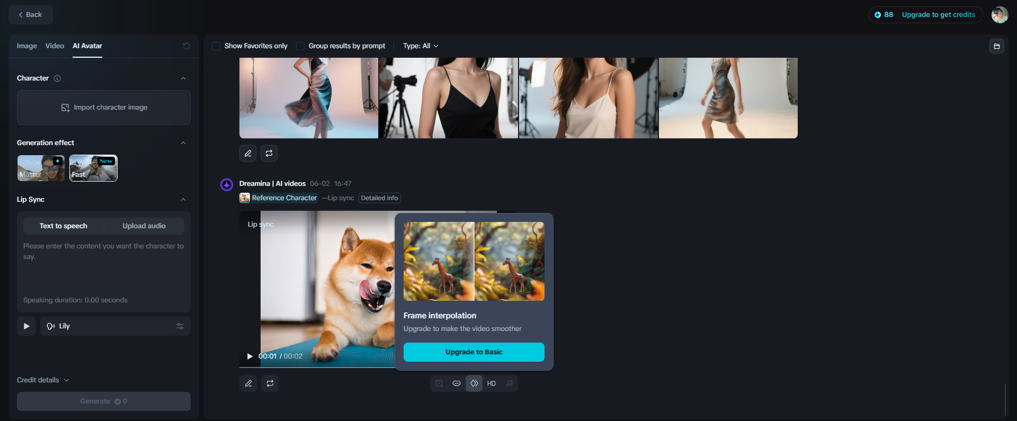
Task: Click Upgrade to get credits
Action: 939,15
